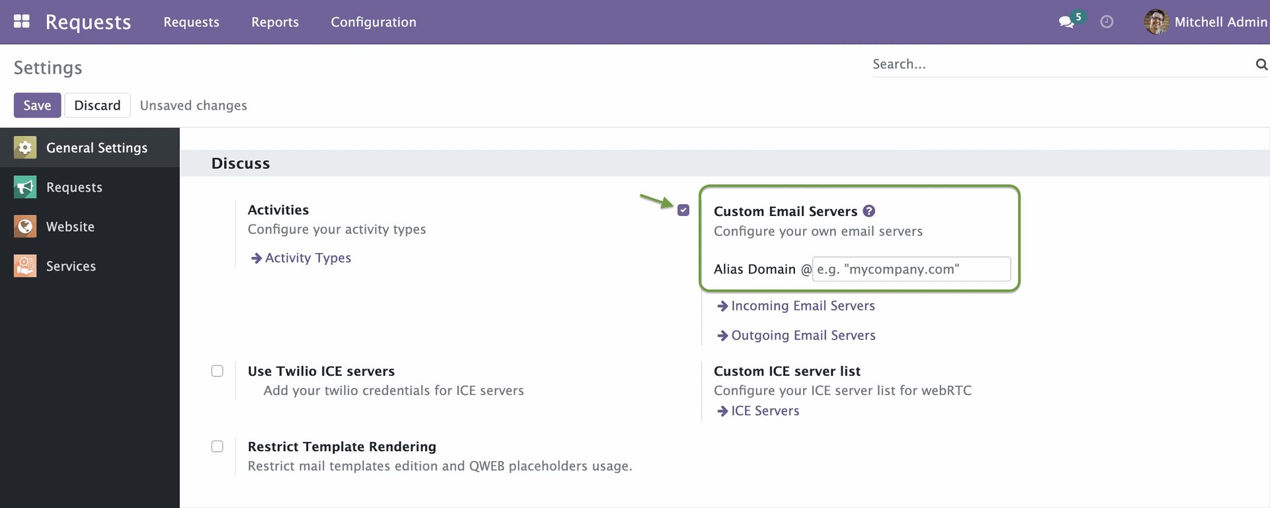Click Configure your activity types text
The image size is (1270, 508).
pos(337,229)
